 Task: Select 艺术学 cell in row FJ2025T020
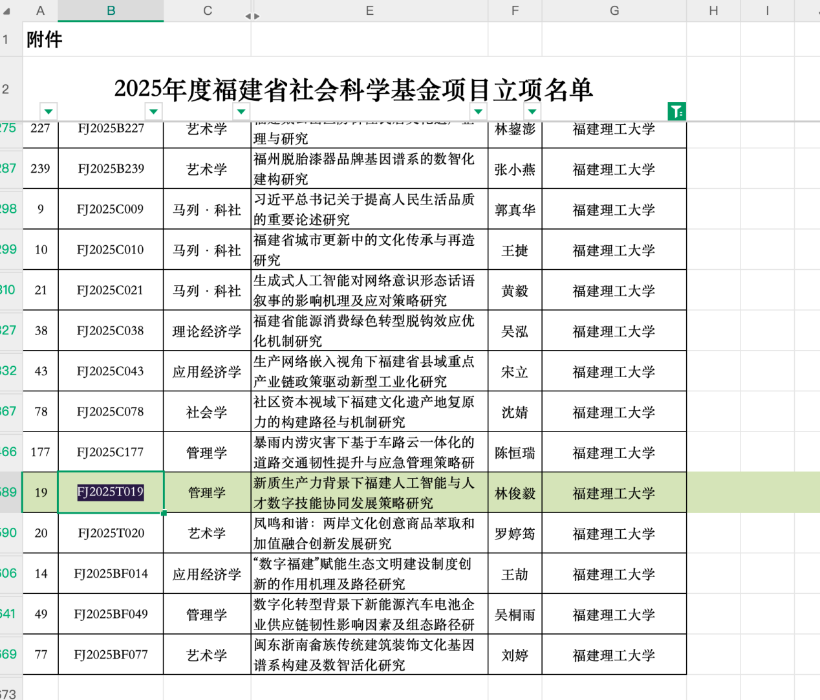pos(207,534)
